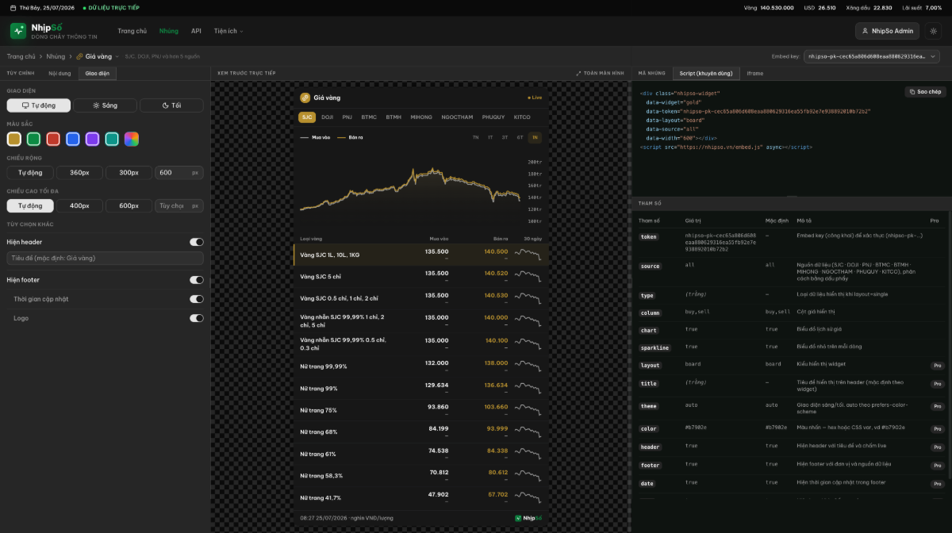Viewport: 952px width, 533px height.
Task: Click the custom width px input
Action: 178,172
